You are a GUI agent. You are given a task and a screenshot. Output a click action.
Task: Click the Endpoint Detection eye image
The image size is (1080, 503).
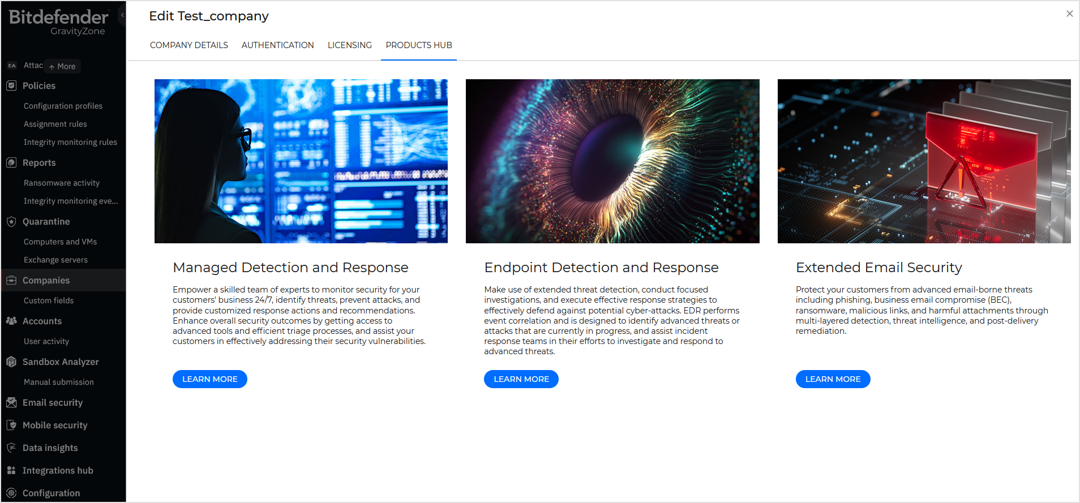pyautogui.click(x=612, y=161)
